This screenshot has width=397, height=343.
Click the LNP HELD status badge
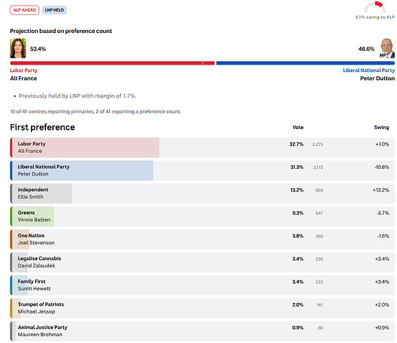point(54,10)
